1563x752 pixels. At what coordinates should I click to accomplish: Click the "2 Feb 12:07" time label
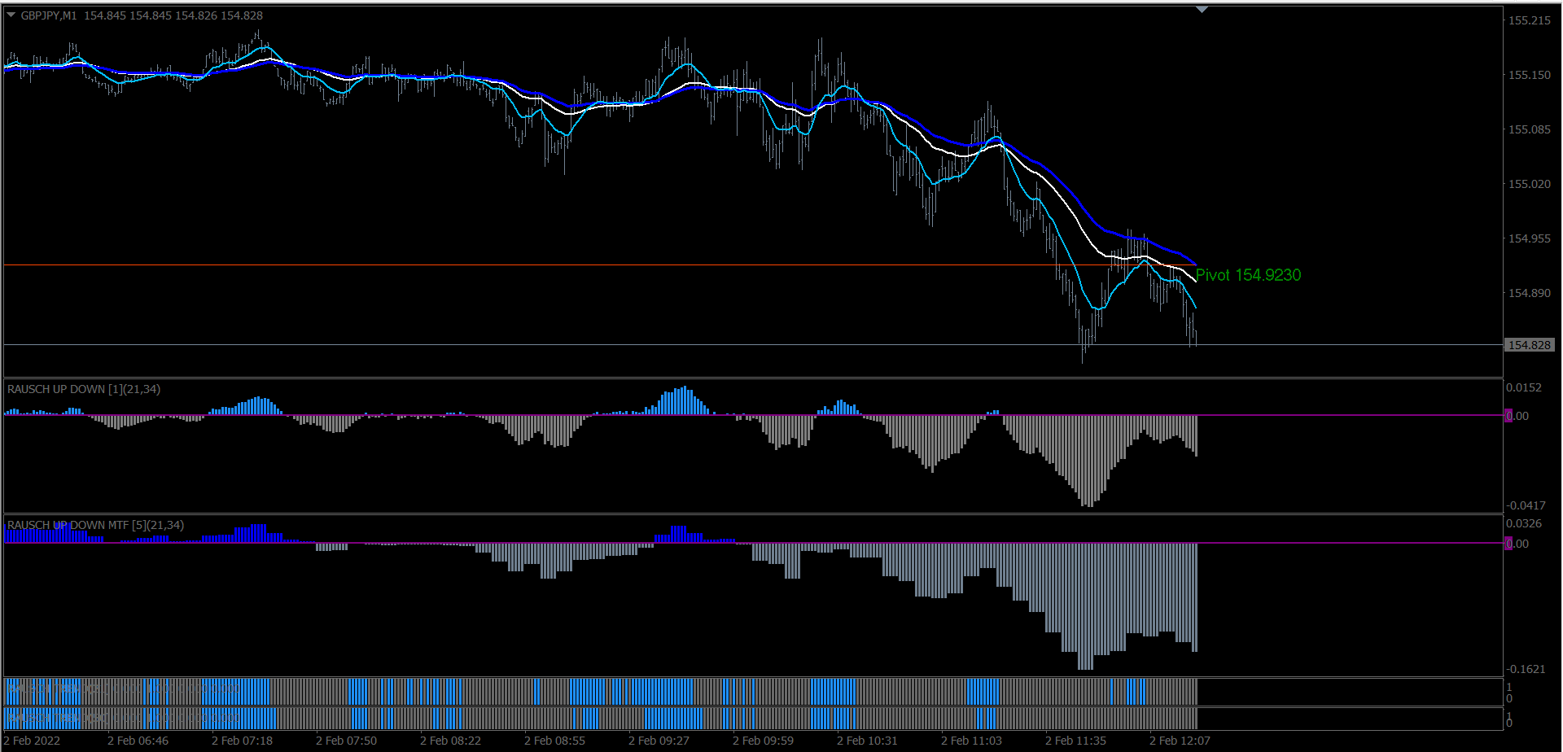click(1180, 741)
